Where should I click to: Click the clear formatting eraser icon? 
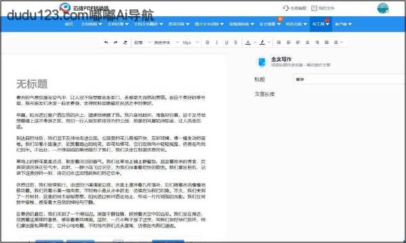coord(125,43)
